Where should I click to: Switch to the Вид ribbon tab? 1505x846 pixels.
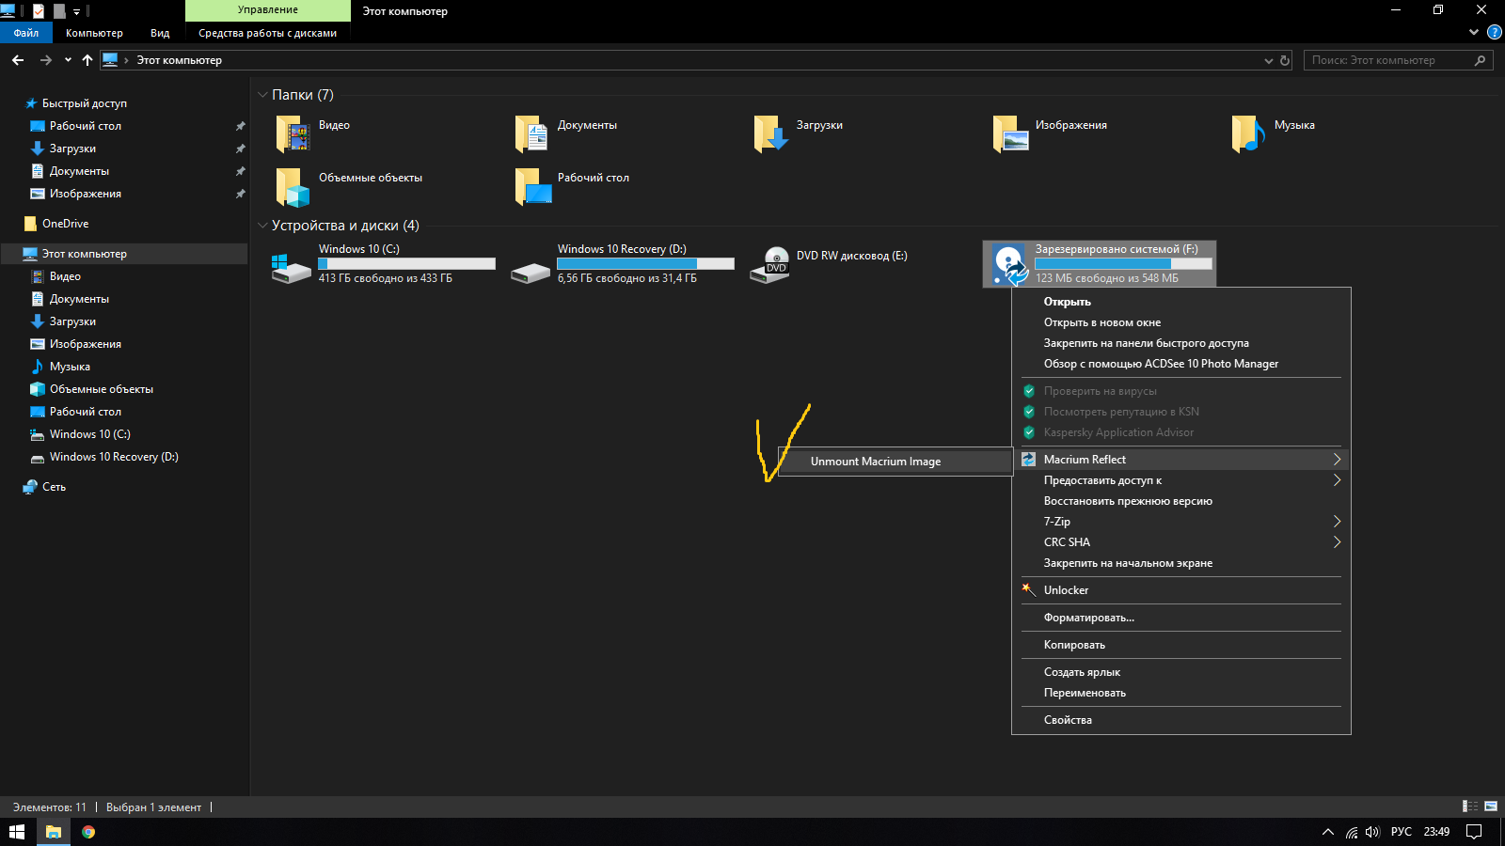(x=160, y=33)
